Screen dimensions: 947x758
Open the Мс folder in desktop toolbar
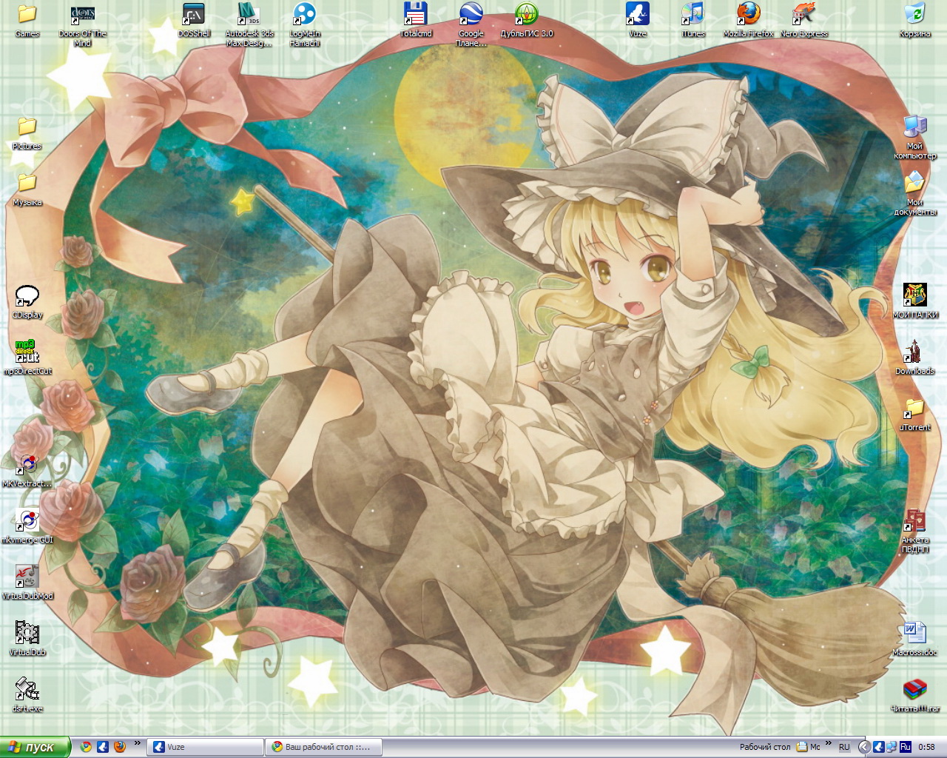809,747
